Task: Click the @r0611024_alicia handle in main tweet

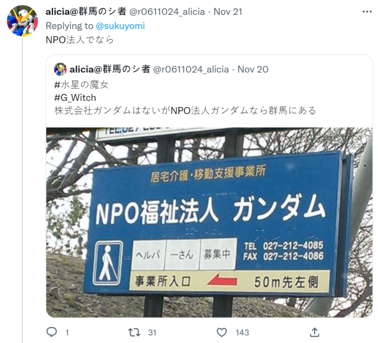Action: click(167, 12)
